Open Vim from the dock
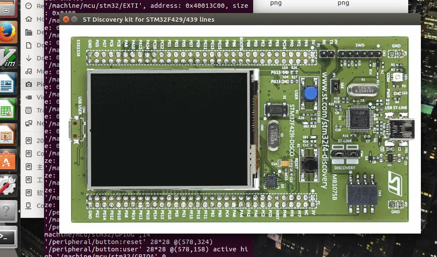 [7, 58]
